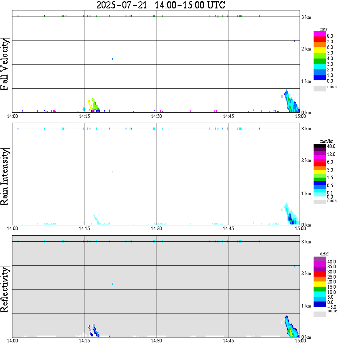
Task: Select the dark blue 0.0 m/s legend swatch
Action: tap(320, 78)
